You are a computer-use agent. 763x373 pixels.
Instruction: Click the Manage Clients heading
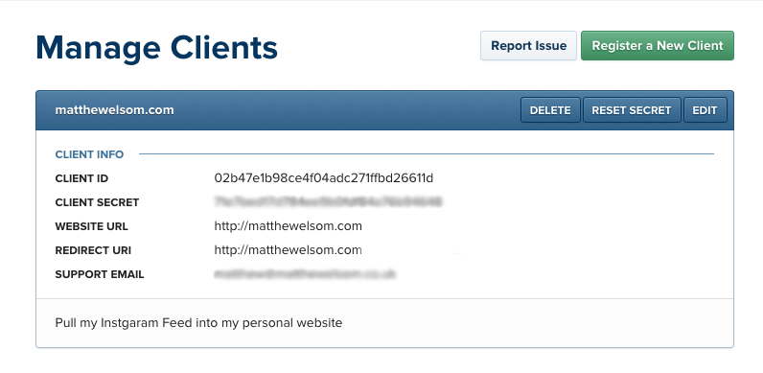click(156, 48)
